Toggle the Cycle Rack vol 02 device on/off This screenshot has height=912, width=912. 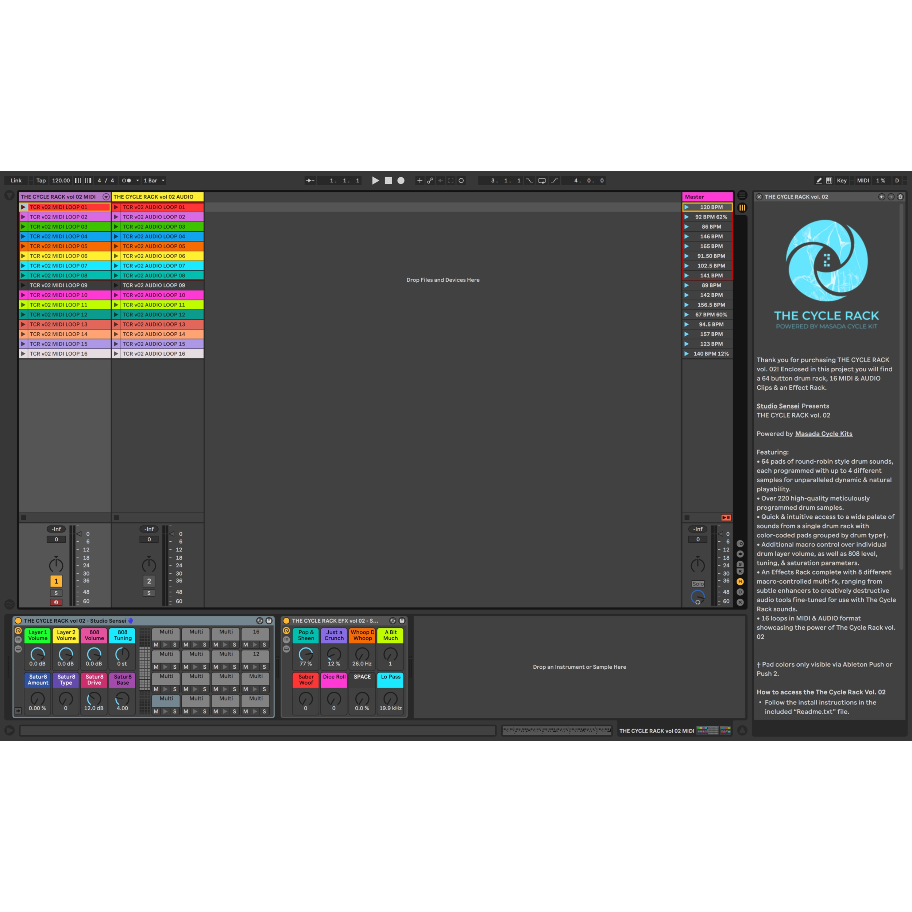18,621
